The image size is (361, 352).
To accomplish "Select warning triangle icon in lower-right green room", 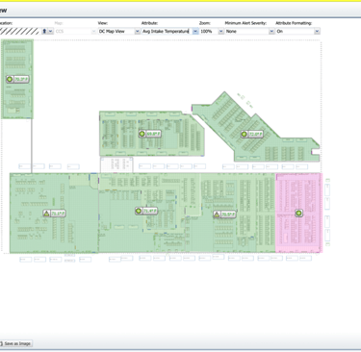I will [x=217, y=214].
